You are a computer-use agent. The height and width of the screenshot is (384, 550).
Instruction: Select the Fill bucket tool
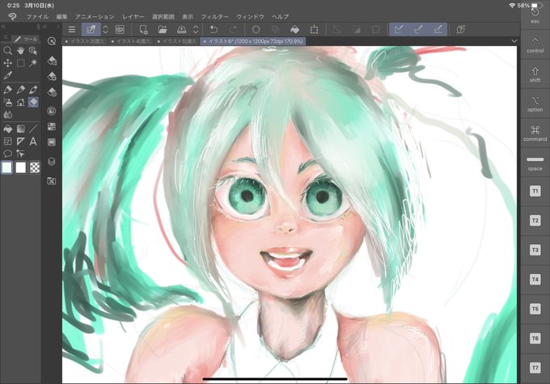[x=8, y=129]
